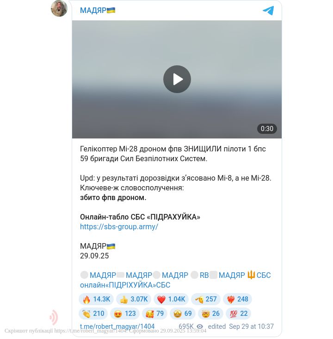Open the СБС trident link
Screen dimensions: 333x339
pyautogui.click(x=259, y=275)
